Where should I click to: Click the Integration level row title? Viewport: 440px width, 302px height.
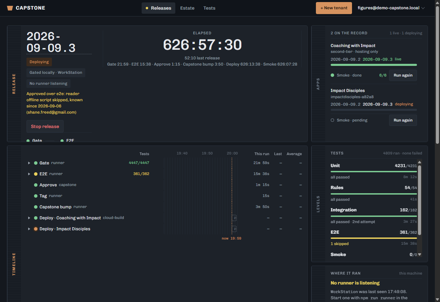point(343,210)
